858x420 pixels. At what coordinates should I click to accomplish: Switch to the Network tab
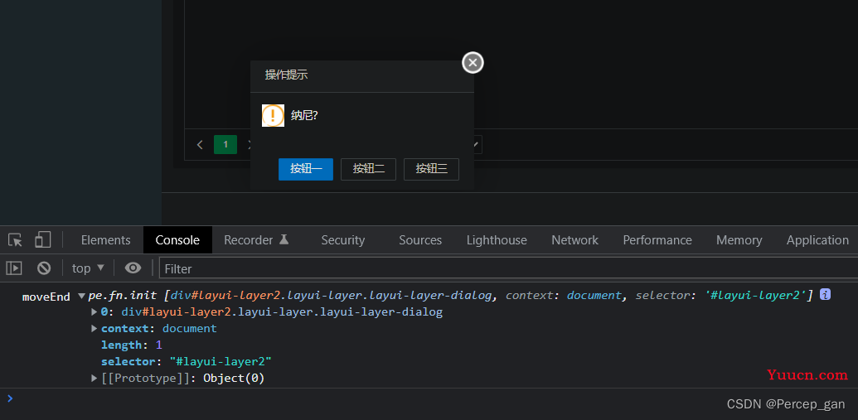pyautogui.click(x=575, y=240)
